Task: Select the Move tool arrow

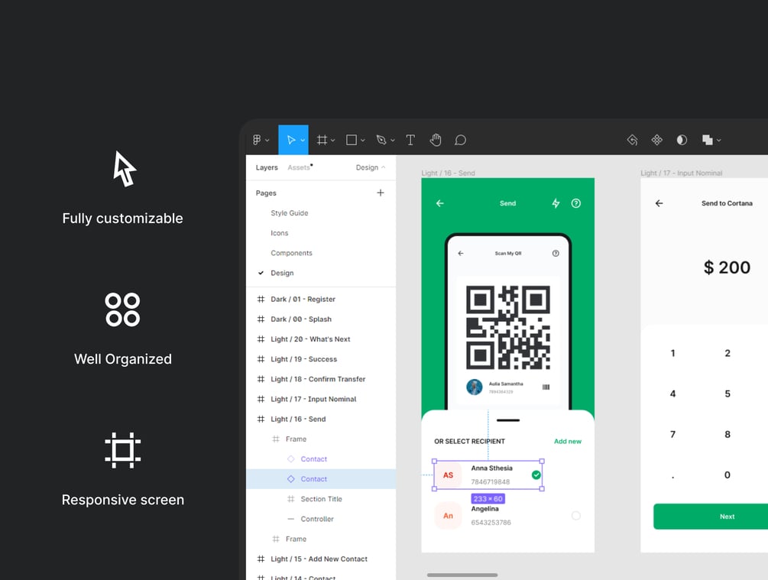Action: click(291, 140)
